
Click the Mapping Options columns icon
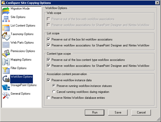pyautogui.click(x=6, y=62)
